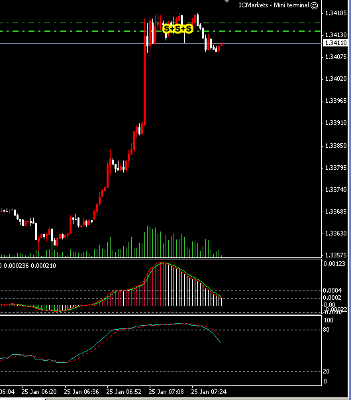
Task: Click the 1.34020 price scale label
Action: [336, 78]
